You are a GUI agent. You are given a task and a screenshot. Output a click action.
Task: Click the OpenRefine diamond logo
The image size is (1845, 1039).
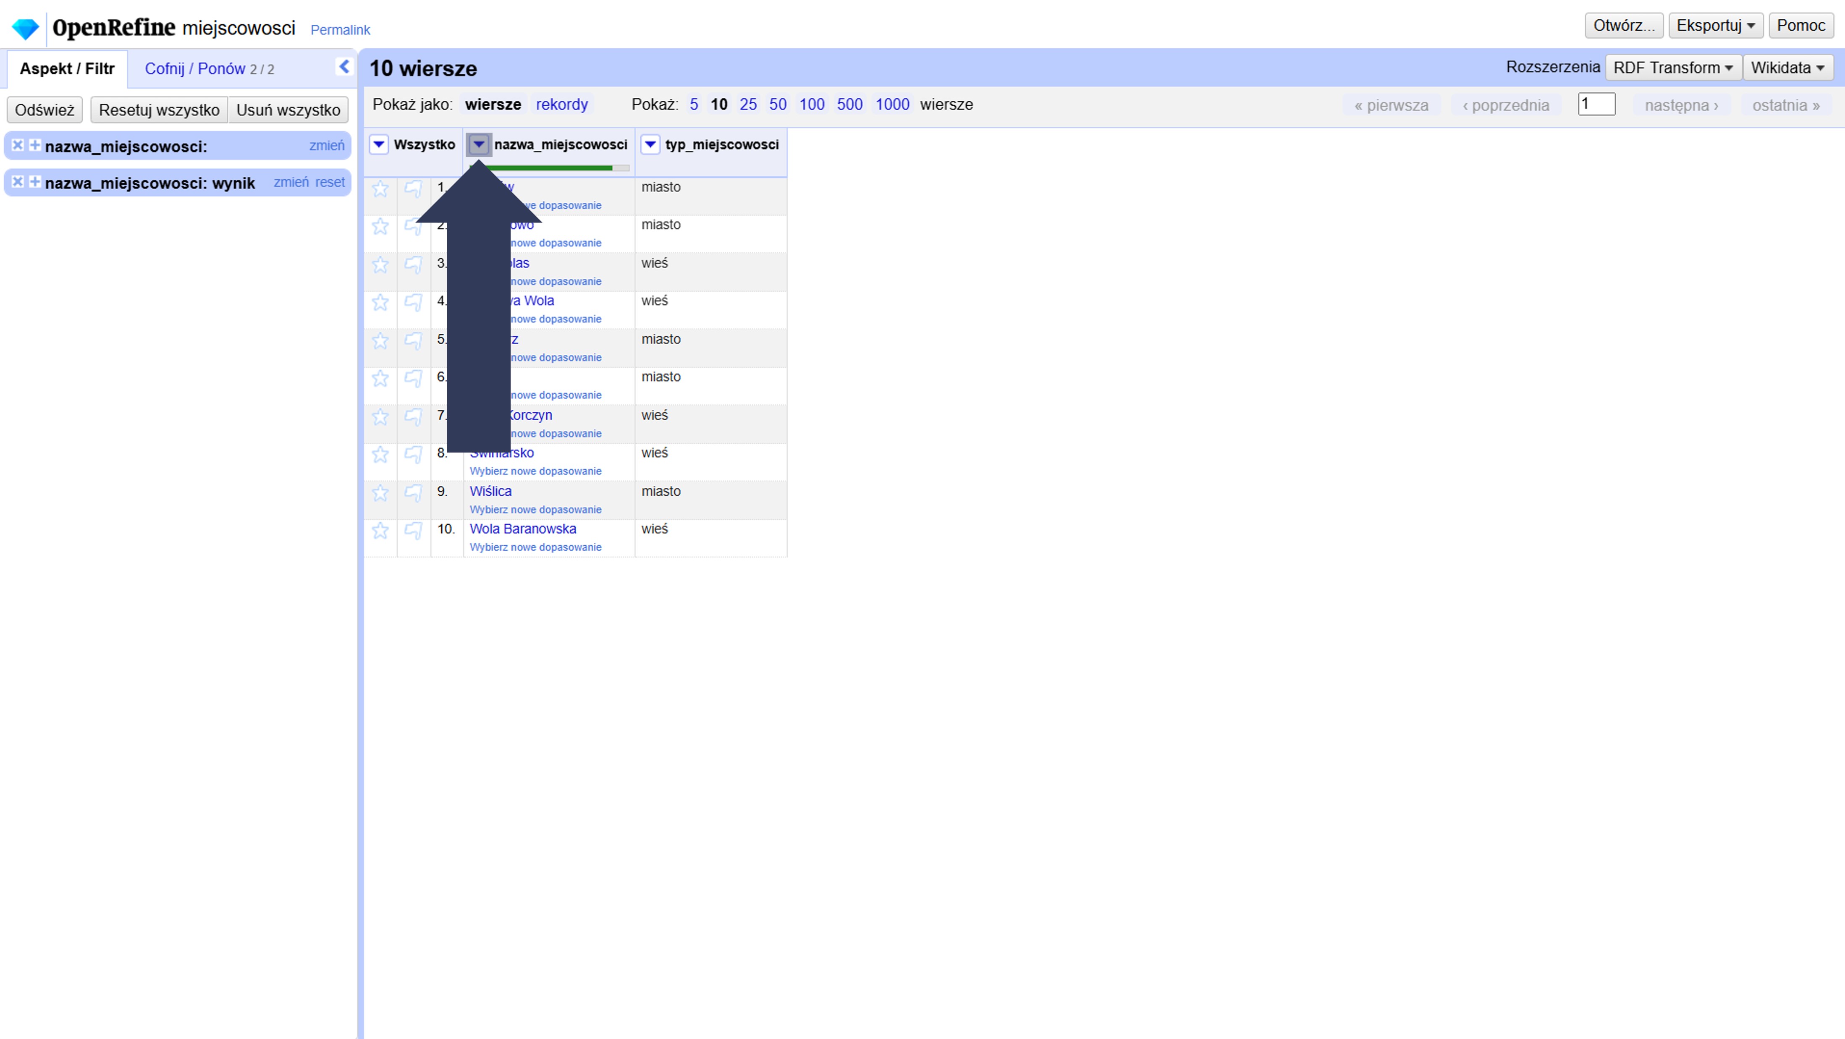coord(26,29)
